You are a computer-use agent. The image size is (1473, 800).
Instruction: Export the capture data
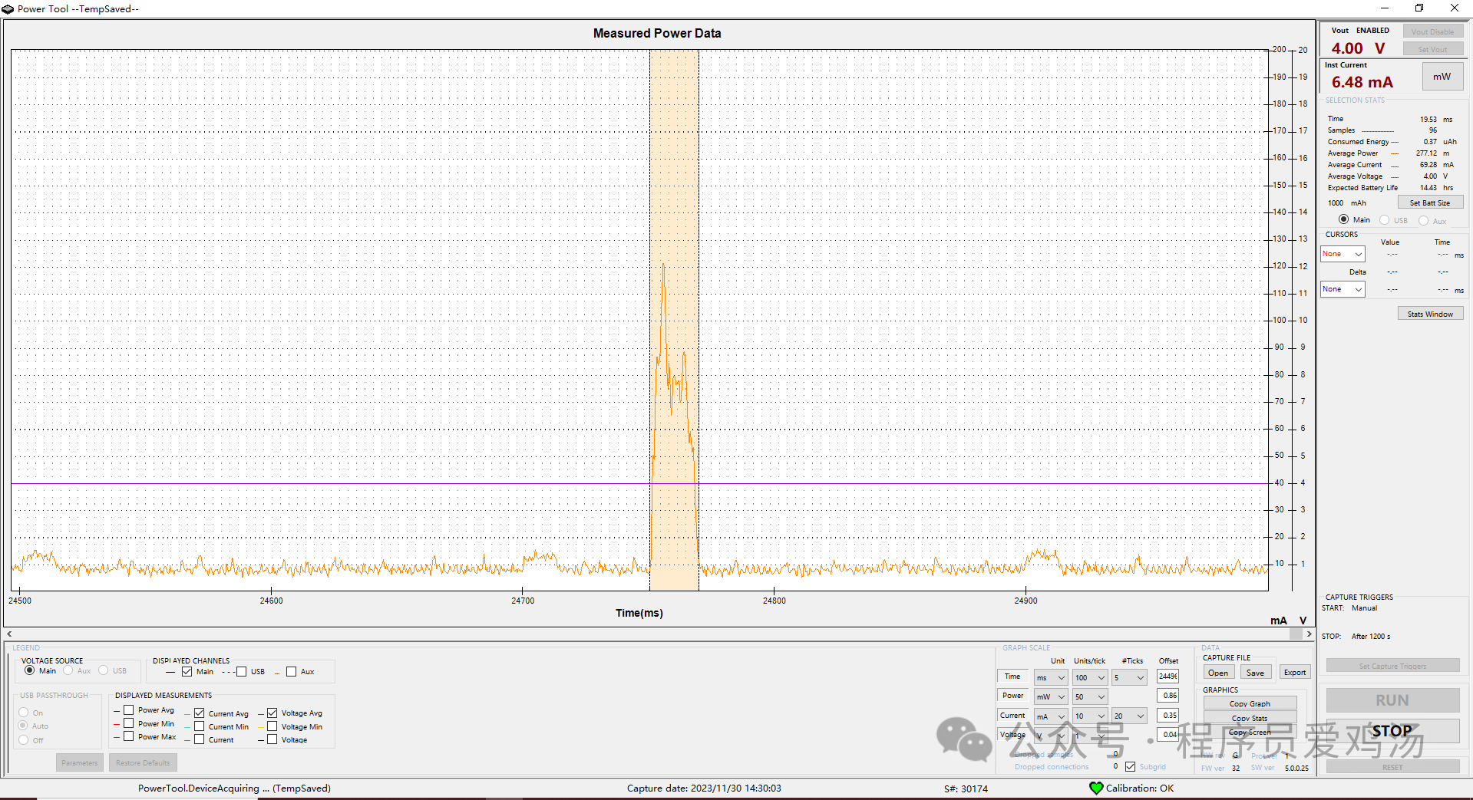pos(1295,673)
